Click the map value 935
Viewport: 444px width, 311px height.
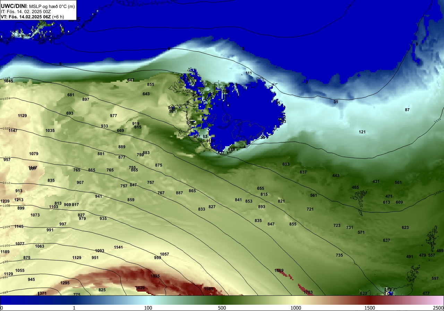(103, 219)
